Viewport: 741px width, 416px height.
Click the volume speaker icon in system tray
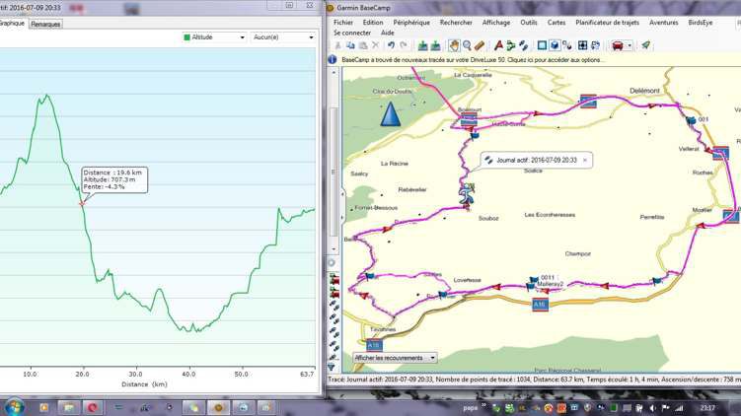tap(652, 408)
